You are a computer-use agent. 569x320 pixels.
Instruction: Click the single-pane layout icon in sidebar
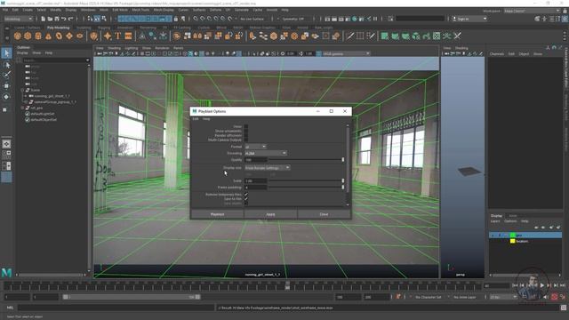point(6,144)
